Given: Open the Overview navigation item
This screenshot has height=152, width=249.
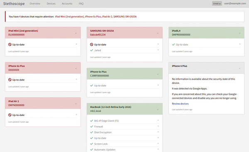Looking at the screenshot, I should (x=35, y=3).
